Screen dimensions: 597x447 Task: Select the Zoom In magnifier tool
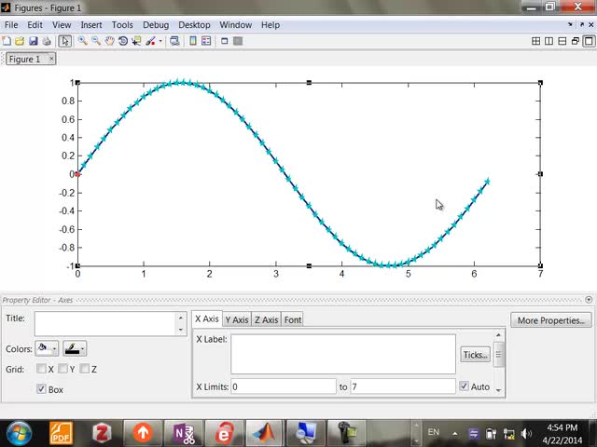coord(83,41)
